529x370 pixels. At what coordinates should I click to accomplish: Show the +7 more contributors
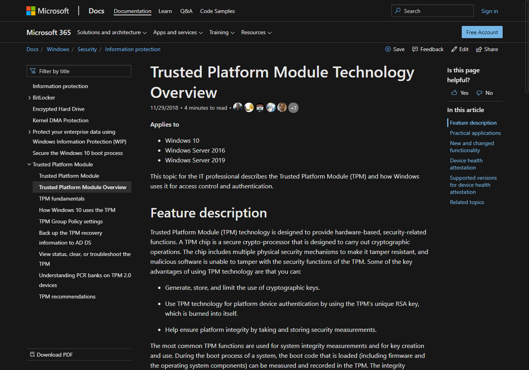pos(293,108)
